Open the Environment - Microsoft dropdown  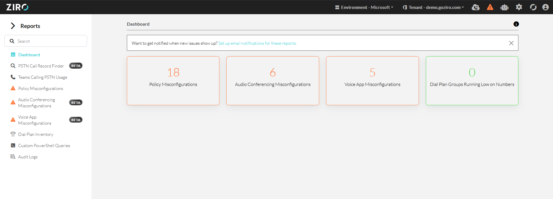[x=364, y=7]
